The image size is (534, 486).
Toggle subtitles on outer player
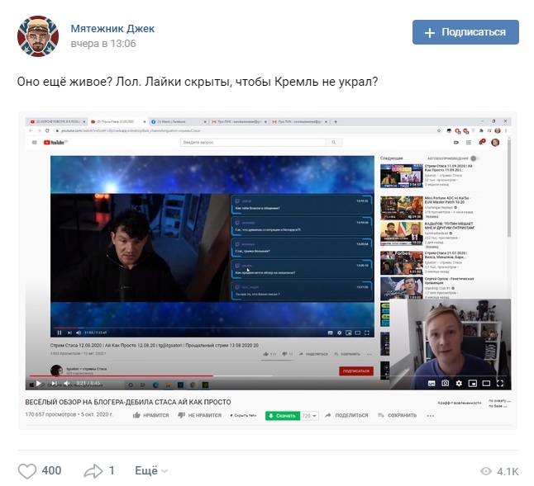tap(431, 384)
